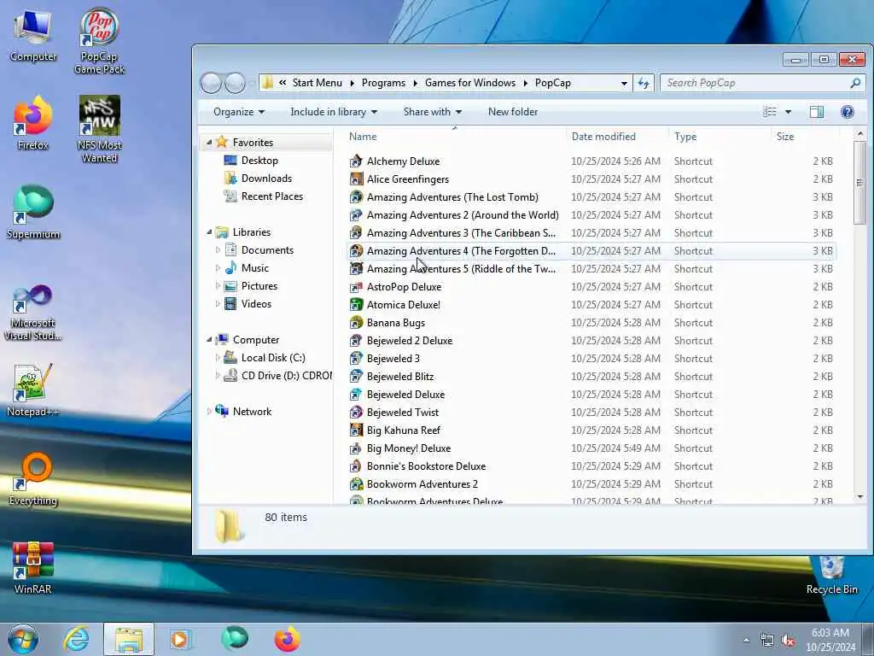The width and height of the screenshot is (874, 656).
Task: Click the Banana Bugs shortcut icon
Action: tap(356, 322)
